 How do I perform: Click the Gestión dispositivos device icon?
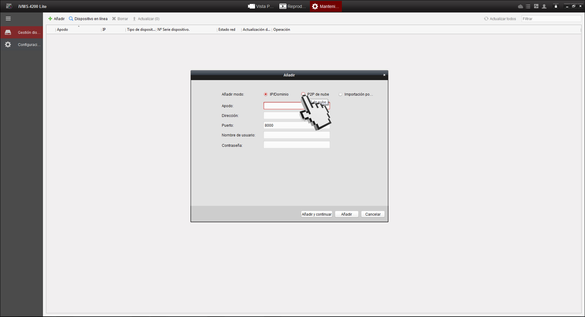point(8,32)
